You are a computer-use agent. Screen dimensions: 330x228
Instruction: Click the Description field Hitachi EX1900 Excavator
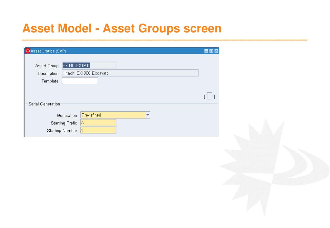coord(130,73)
